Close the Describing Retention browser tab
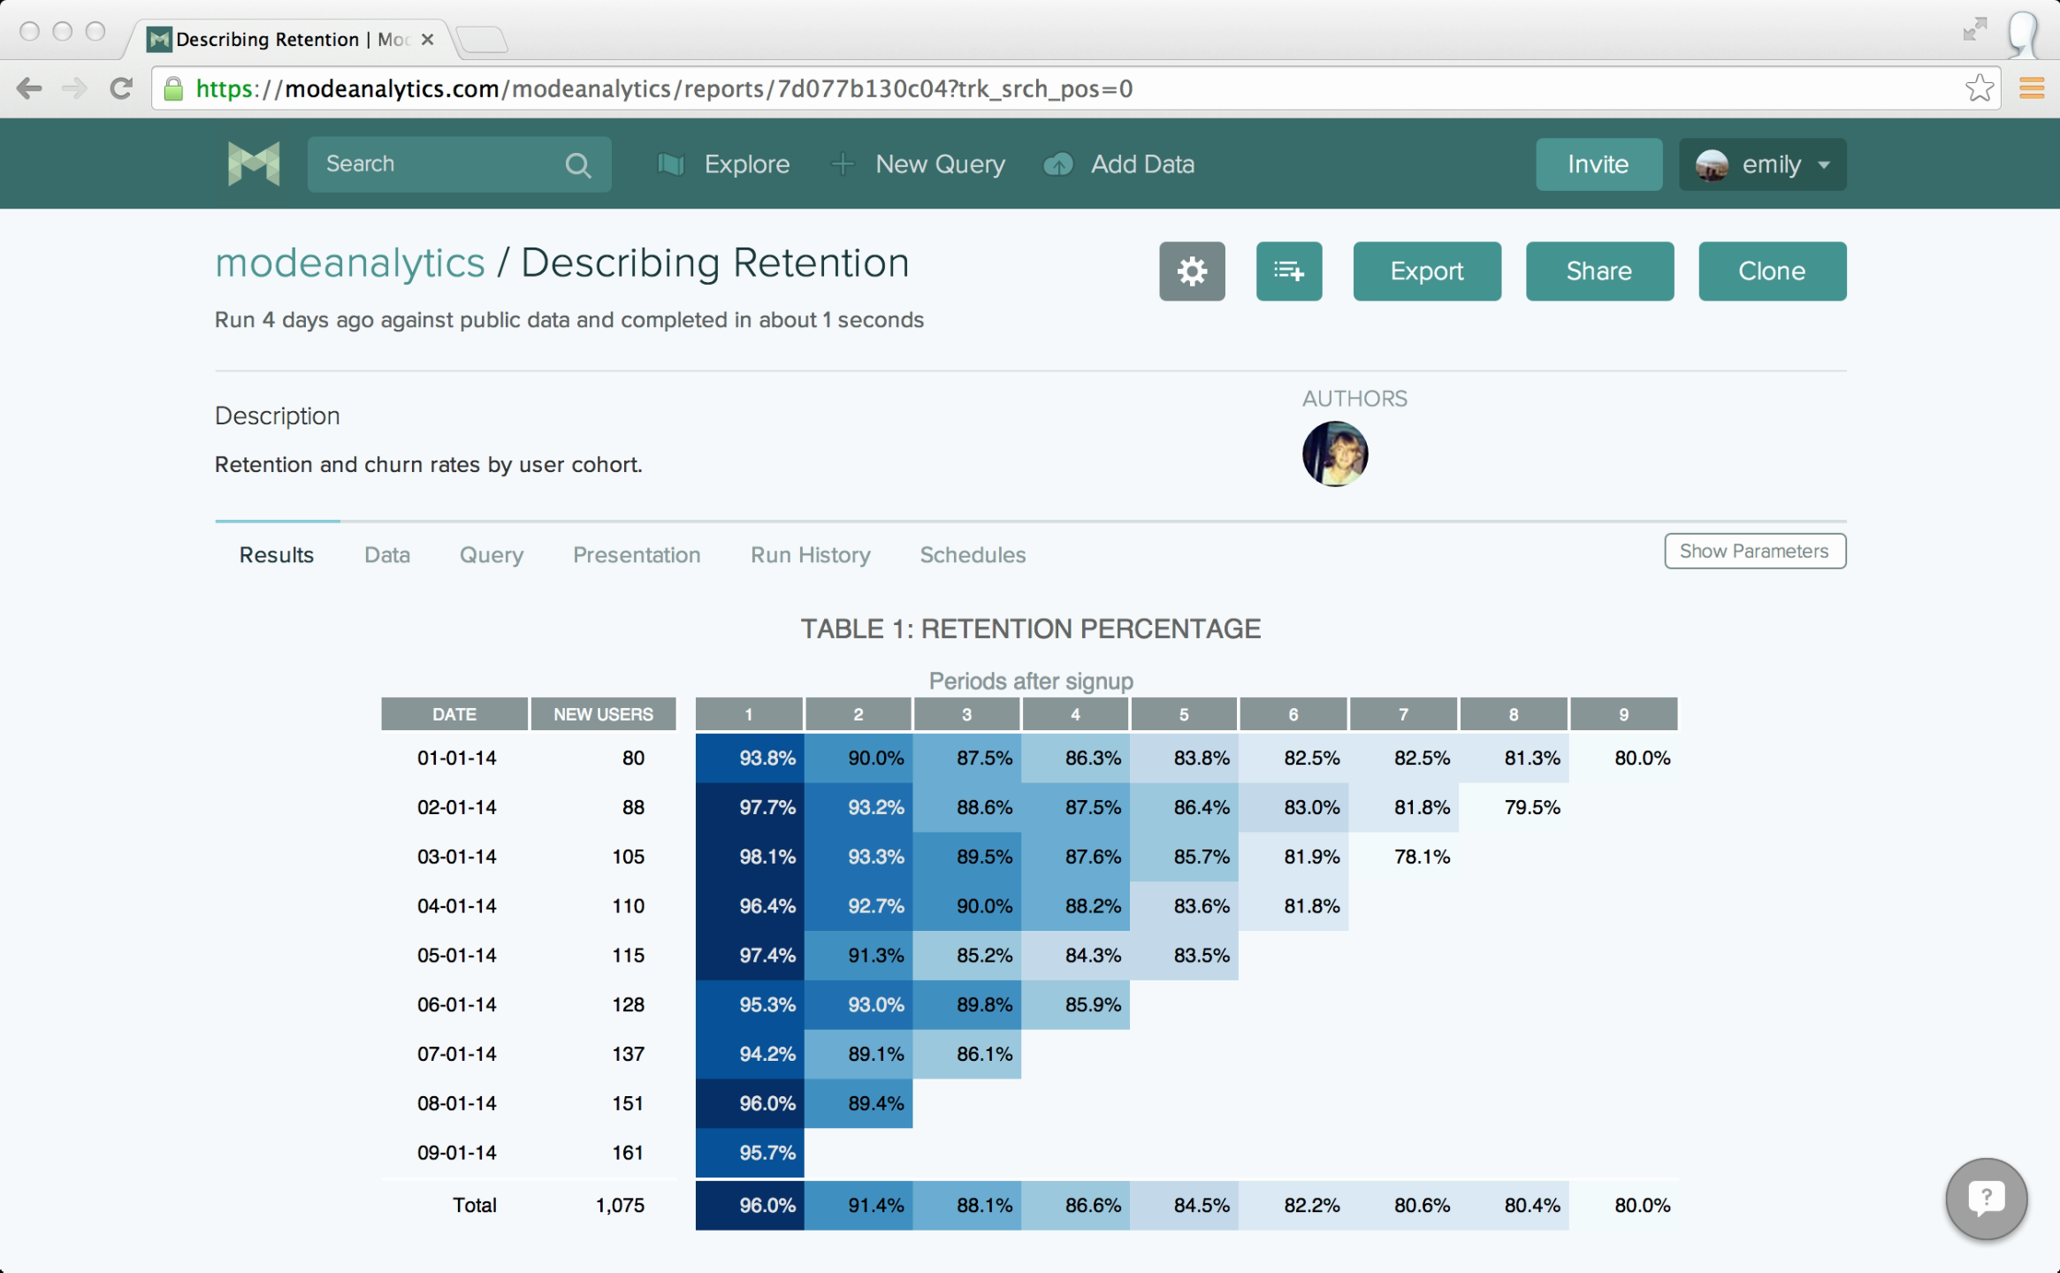Image resolution: width=2060 pixels, height=1273 pixels. pos(428,40)
